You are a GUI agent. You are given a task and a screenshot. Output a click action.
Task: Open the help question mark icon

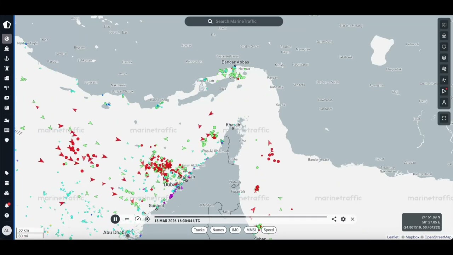click(7, 215)
